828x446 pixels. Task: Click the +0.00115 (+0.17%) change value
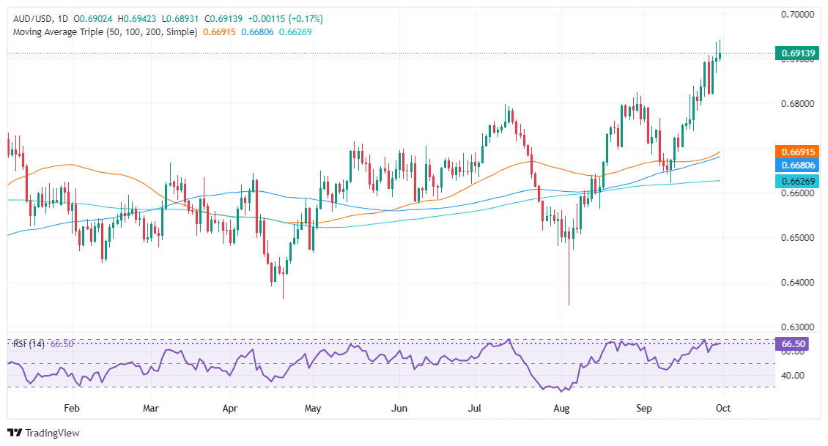[x=286, y=18]
